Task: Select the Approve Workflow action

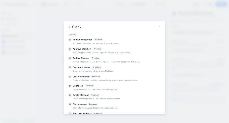Action: [x=82, y=49]
